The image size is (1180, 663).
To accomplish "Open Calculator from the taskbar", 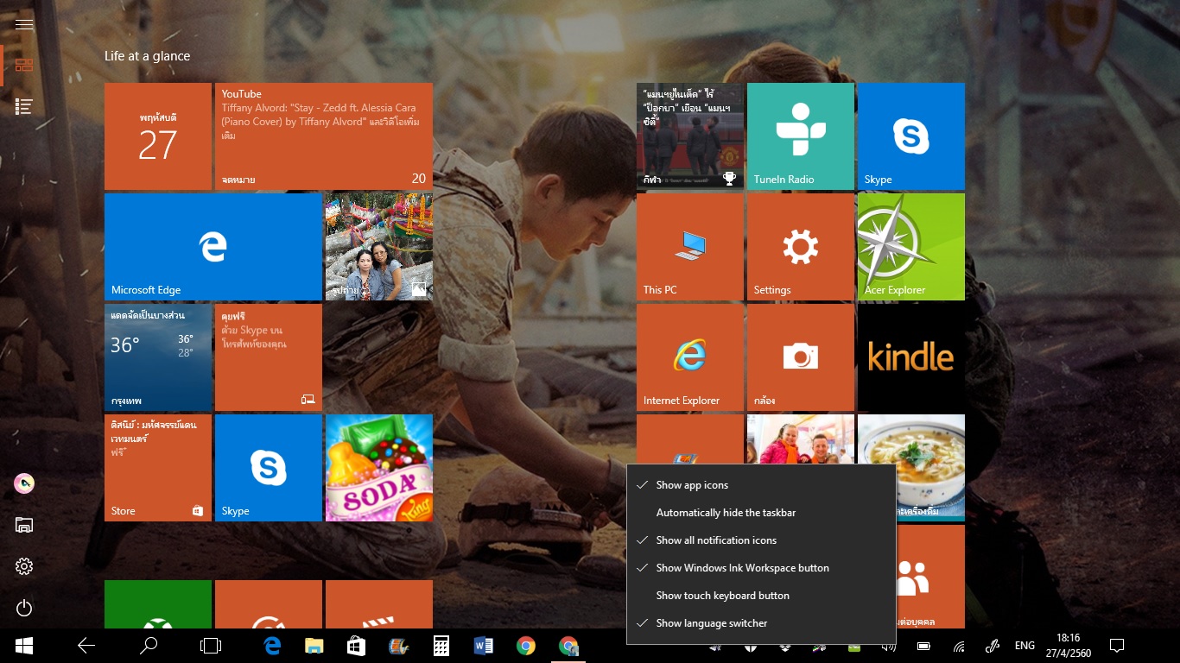I will pyautogui.click(x=441, y=646).
